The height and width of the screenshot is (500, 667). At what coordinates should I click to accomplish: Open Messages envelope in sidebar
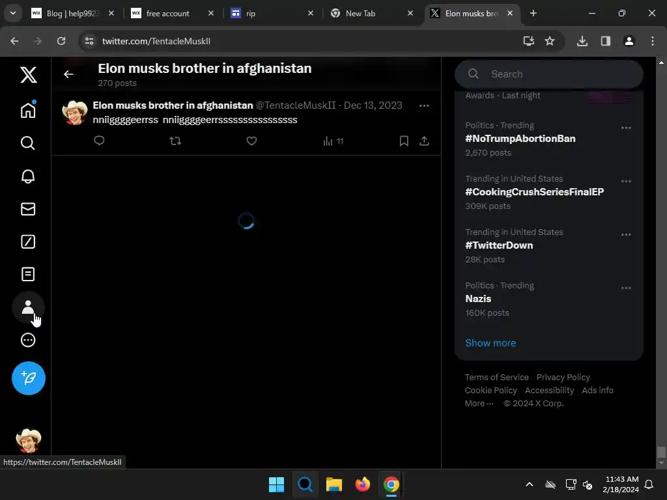28,209
